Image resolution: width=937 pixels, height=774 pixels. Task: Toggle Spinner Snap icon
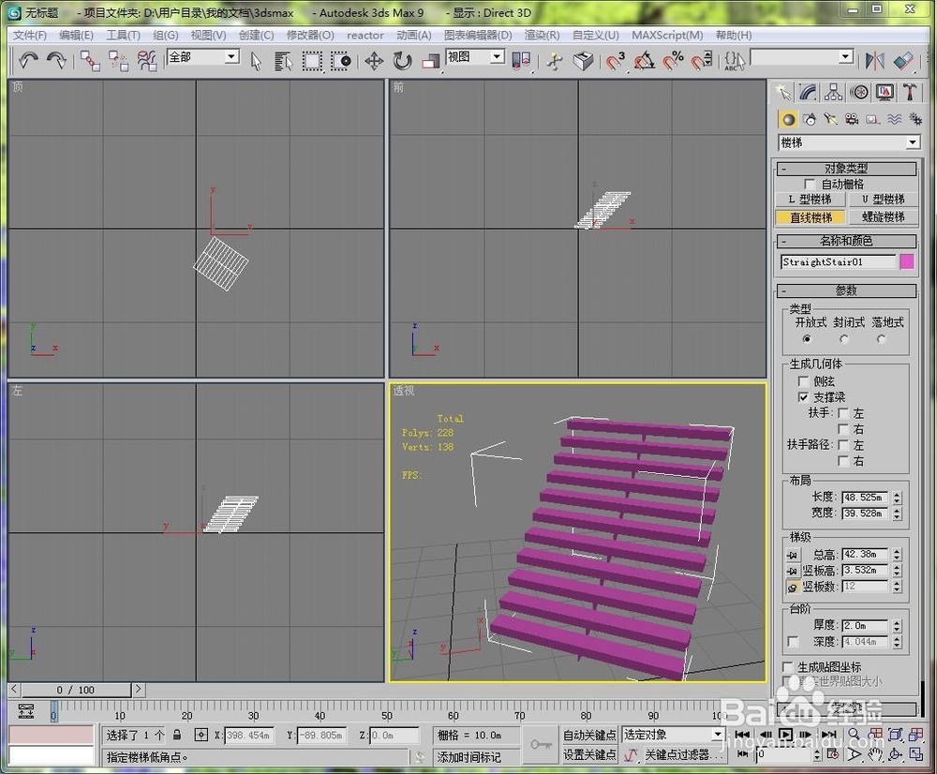tap(702, 61)
